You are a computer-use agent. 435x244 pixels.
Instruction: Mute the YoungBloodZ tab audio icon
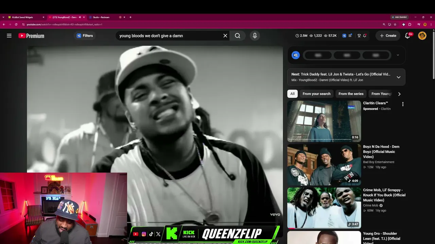[x=80, y=17]
